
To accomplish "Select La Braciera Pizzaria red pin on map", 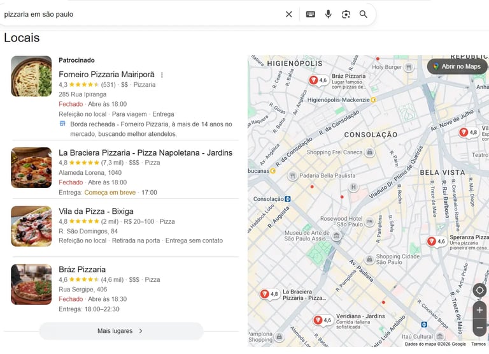I will (x=264, y=294).
